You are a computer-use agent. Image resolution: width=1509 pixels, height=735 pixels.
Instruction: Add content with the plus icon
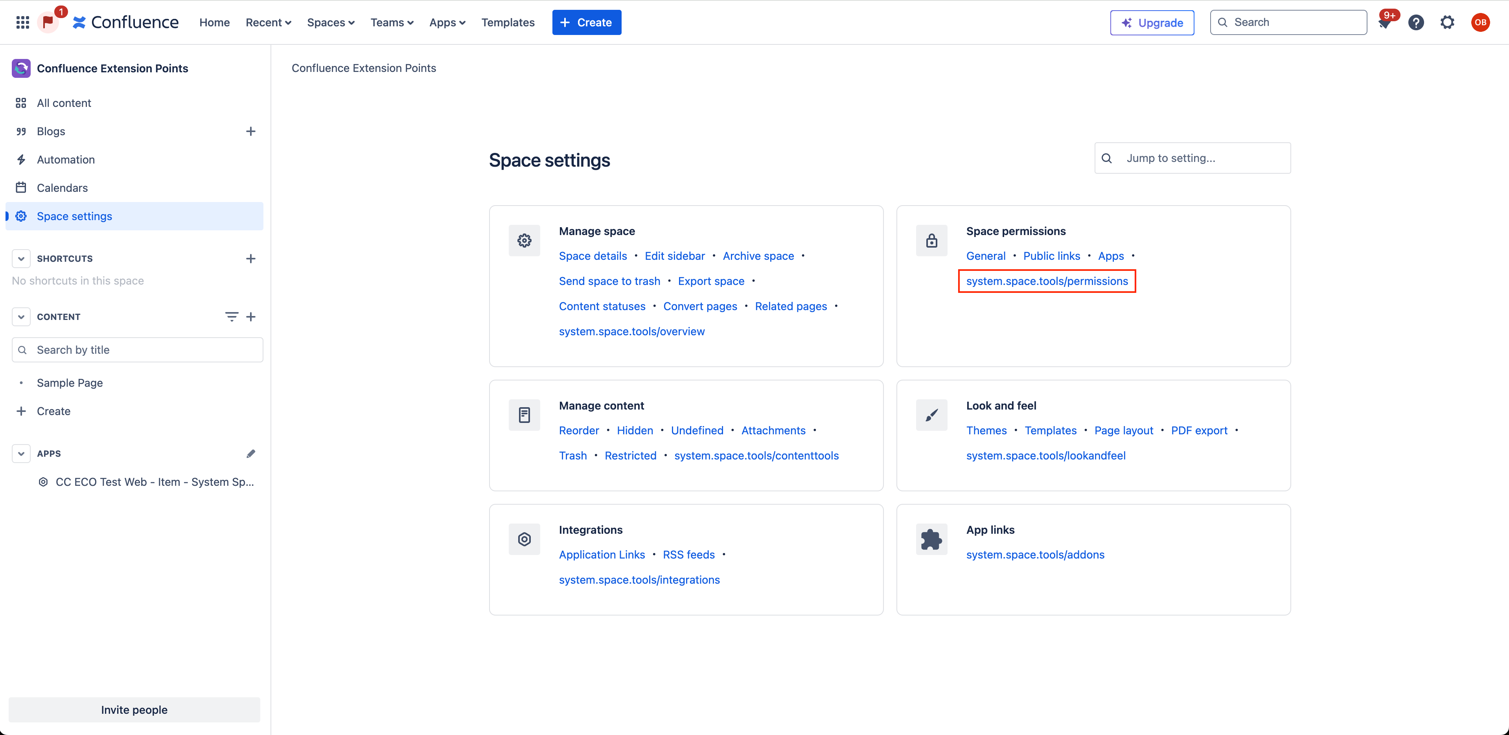251,317
